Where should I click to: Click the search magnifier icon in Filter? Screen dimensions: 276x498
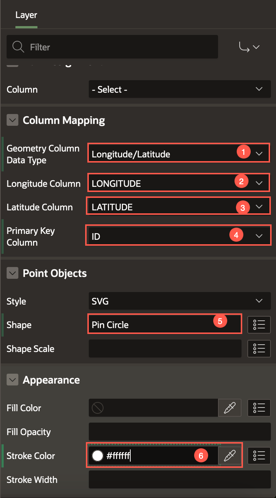pyautogui.click(x=18, y=47)
